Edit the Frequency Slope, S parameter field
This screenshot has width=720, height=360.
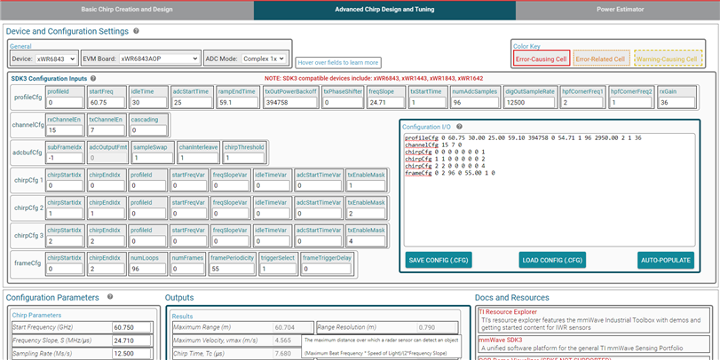pos(131,340)
